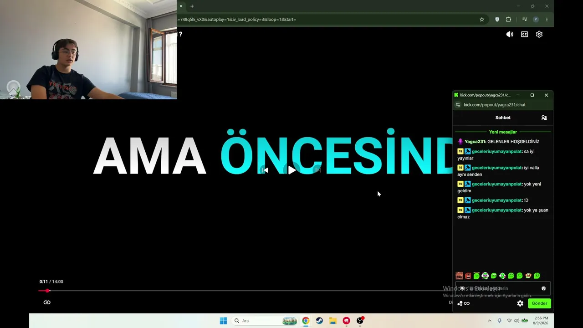This screenshot has height=328, width=583.
Task: Open the Chrome profile avatar menu
Action: [536, 20]
